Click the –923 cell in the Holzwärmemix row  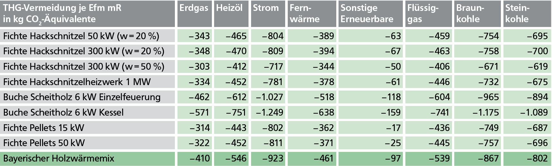coord(273,158)
